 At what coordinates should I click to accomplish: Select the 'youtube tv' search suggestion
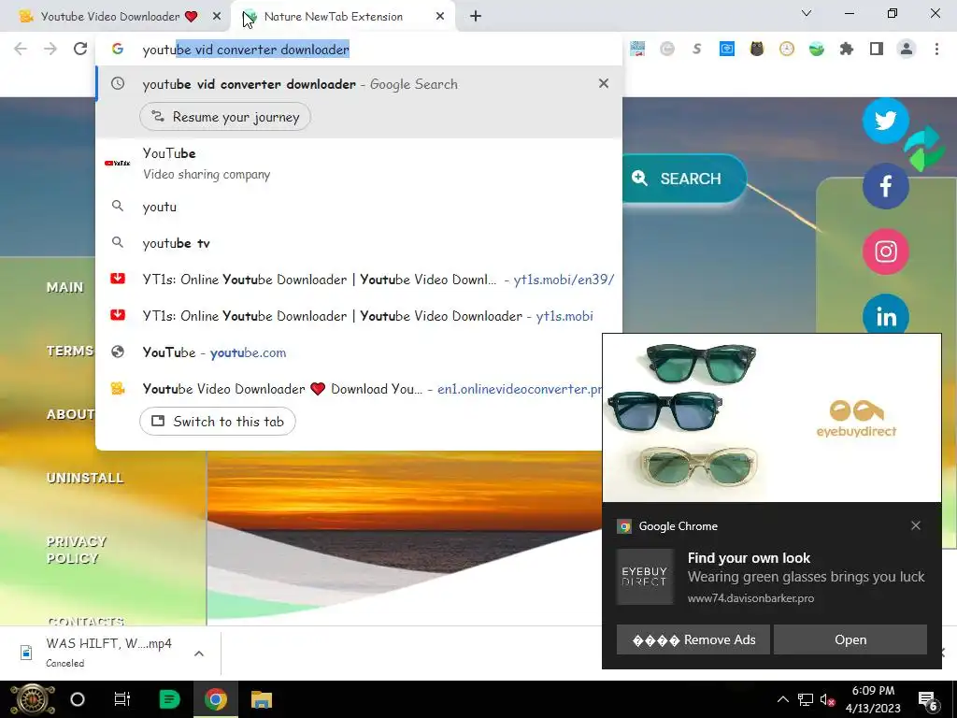tap(359, 243)
